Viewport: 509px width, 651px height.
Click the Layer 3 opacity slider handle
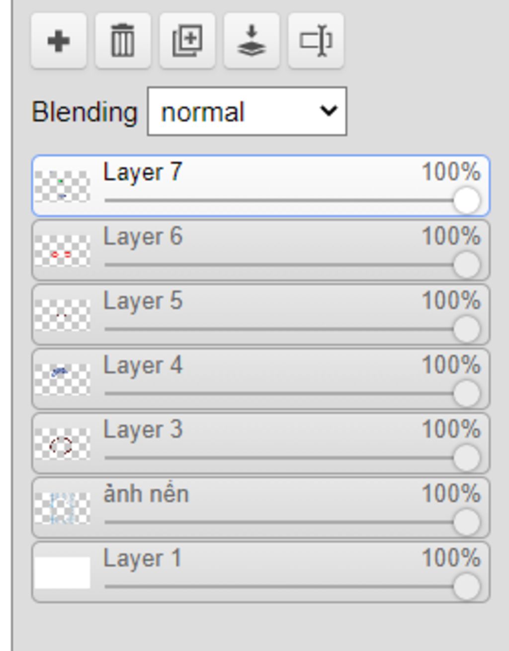click(467, 458)
